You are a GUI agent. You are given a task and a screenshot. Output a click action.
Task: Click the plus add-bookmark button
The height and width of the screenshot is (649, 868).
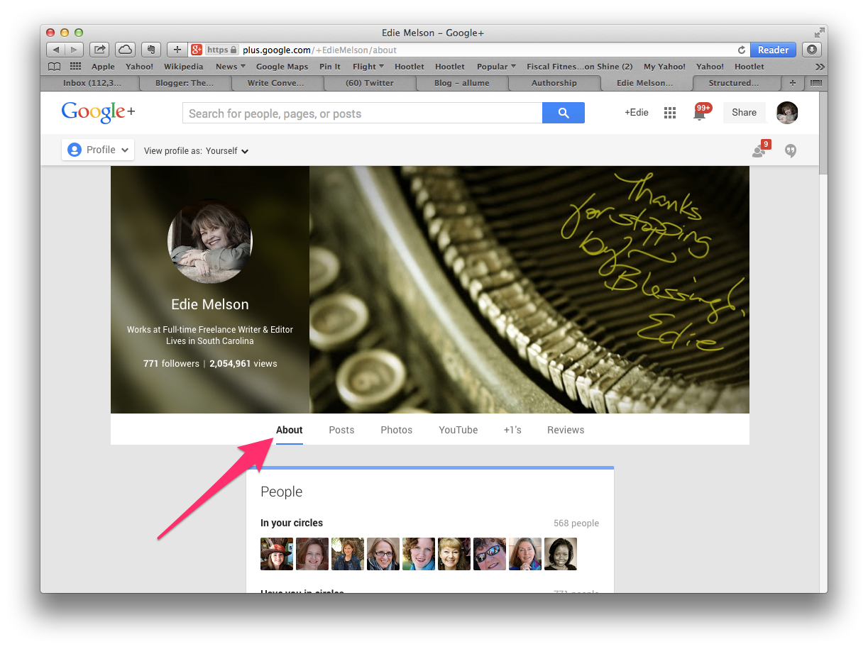177,50
